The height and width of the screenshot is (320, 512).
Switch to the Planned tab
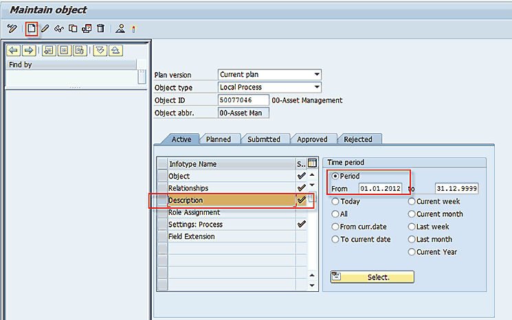click(x=219, y=139)
